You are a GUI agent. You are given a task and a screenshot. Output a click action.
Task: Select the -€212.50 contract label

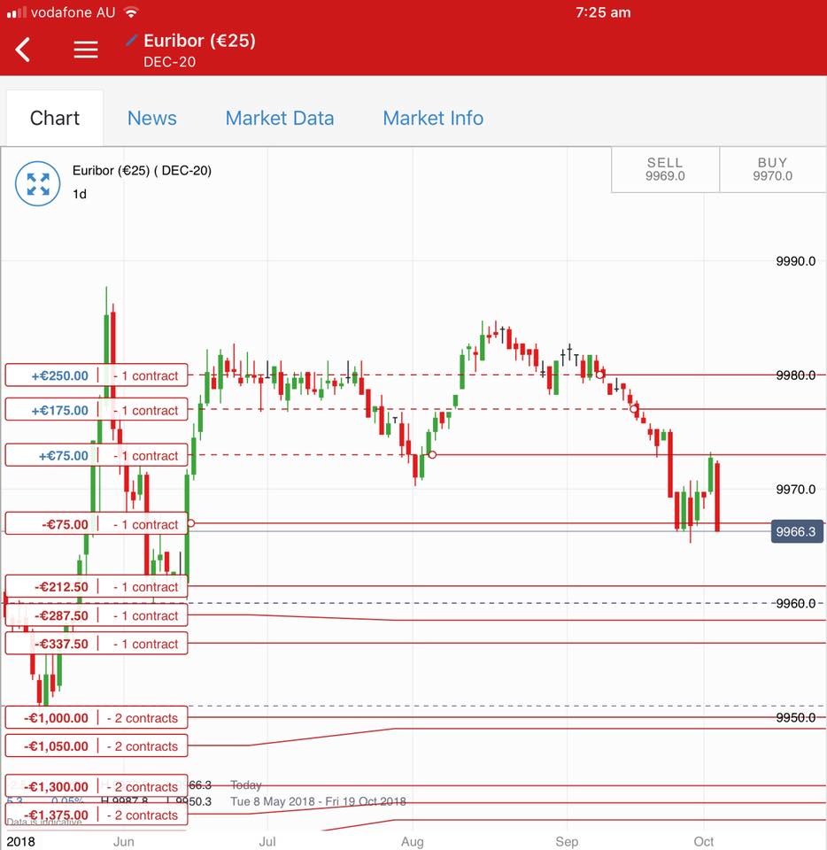(x=97, y=586)
